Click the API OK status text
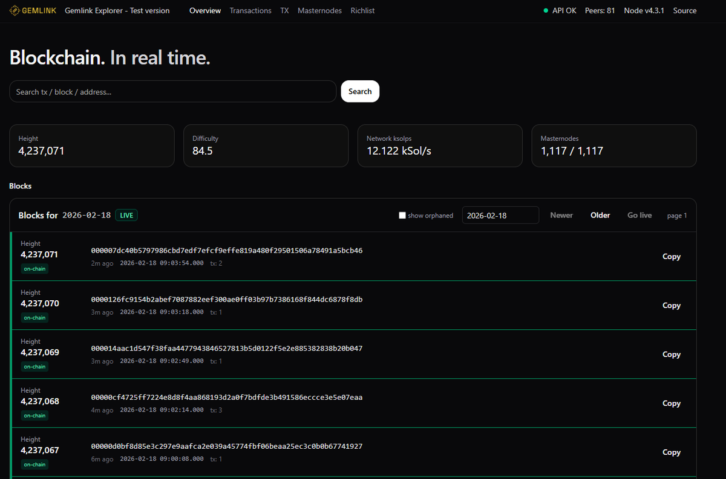This screenshot has height=479, width=726. pyautogui.click(x=564, y=11)
